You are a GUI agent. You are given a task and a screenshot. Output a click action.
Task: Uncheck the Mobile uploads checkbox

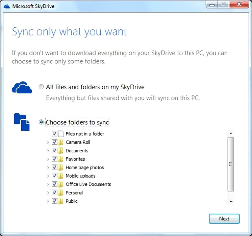[54, 176]
